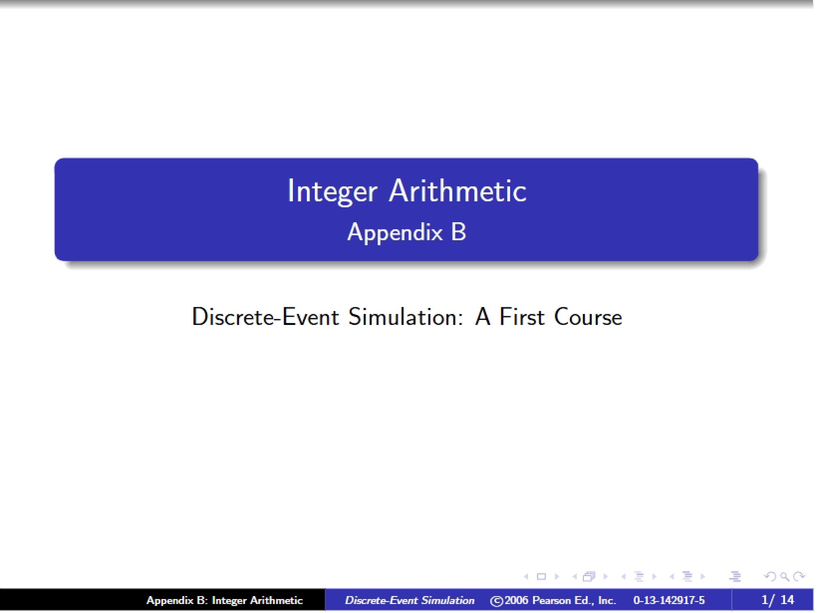This screenshot has width=817, height=613.
Task: Click the 'Integer Arithmetic' title heading
Action: coord(408,192)
